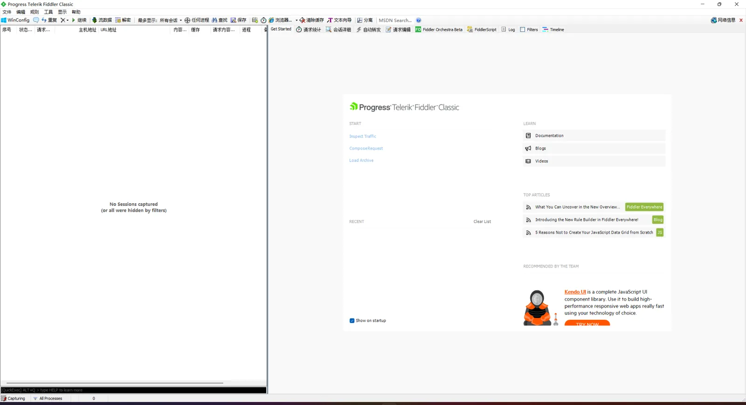The height and width of the screenshot is (405, 746).
Task: Click the Inspect Traffic link
Action: click(x=363, y=136)
